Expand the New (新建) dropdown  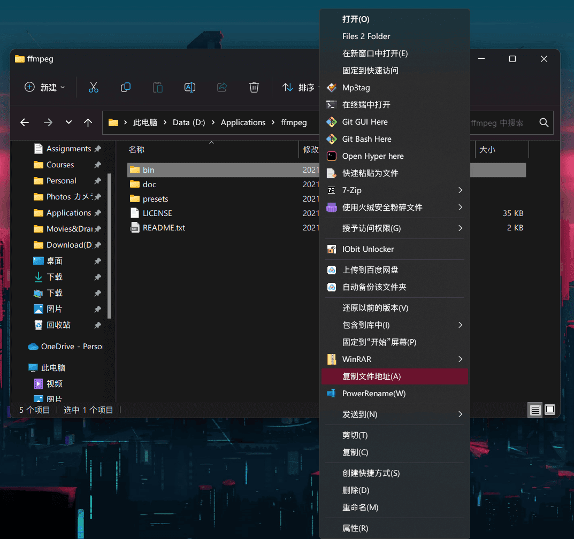pyautogui.click(x=44, y=88)
